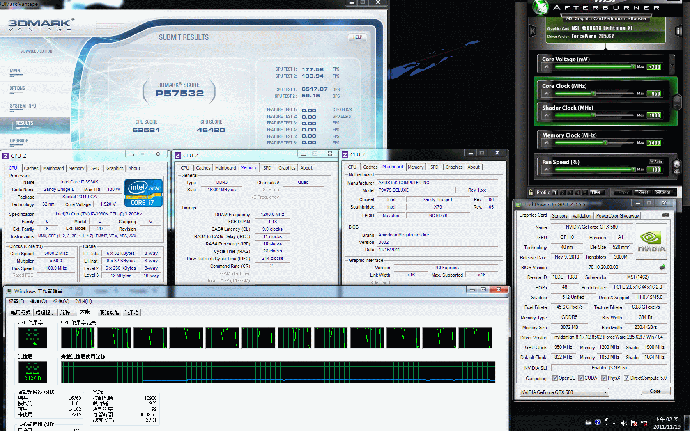The width and height of the screenshot is (690, 431).
Task: Open Caches tab in the first CPU-Z window
Action: click(31, 168)
